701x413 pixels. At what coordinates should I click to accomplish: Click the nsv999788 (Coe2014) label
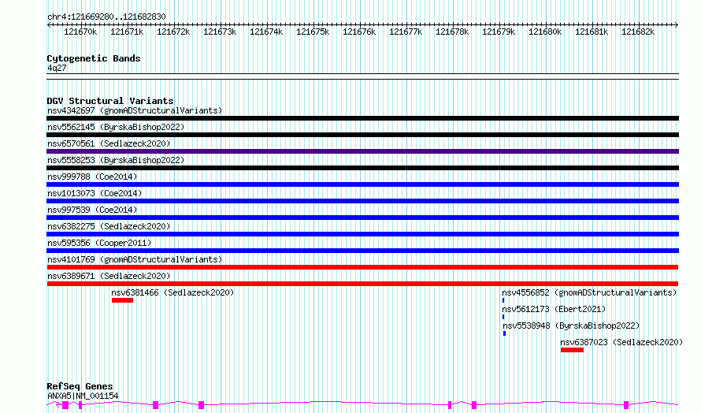coord(92,177)
